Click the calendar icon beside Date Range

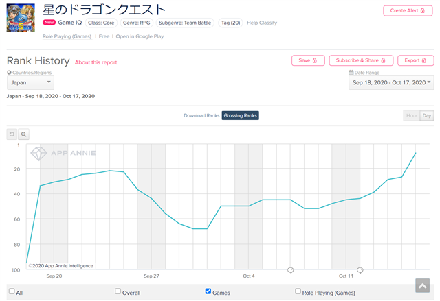tap(351, 73)
